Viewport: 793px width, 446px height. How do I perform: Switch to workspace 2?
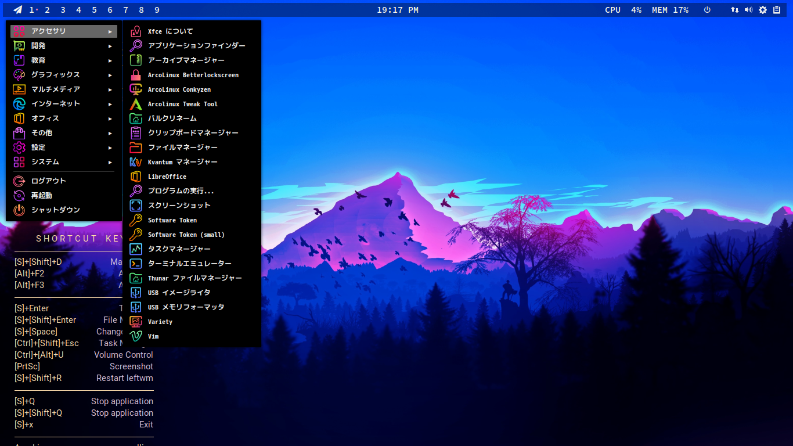tap(47, 10)
